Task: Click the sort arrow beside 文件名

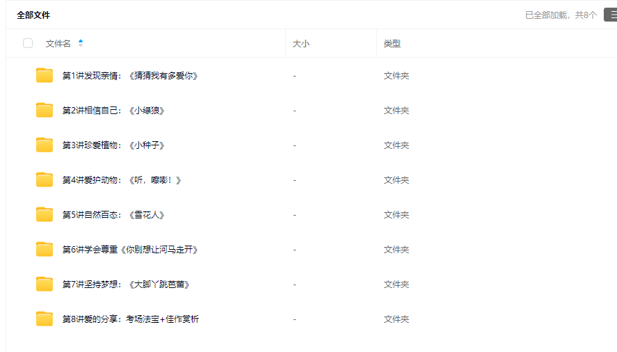Action: [x=81, y=43]
